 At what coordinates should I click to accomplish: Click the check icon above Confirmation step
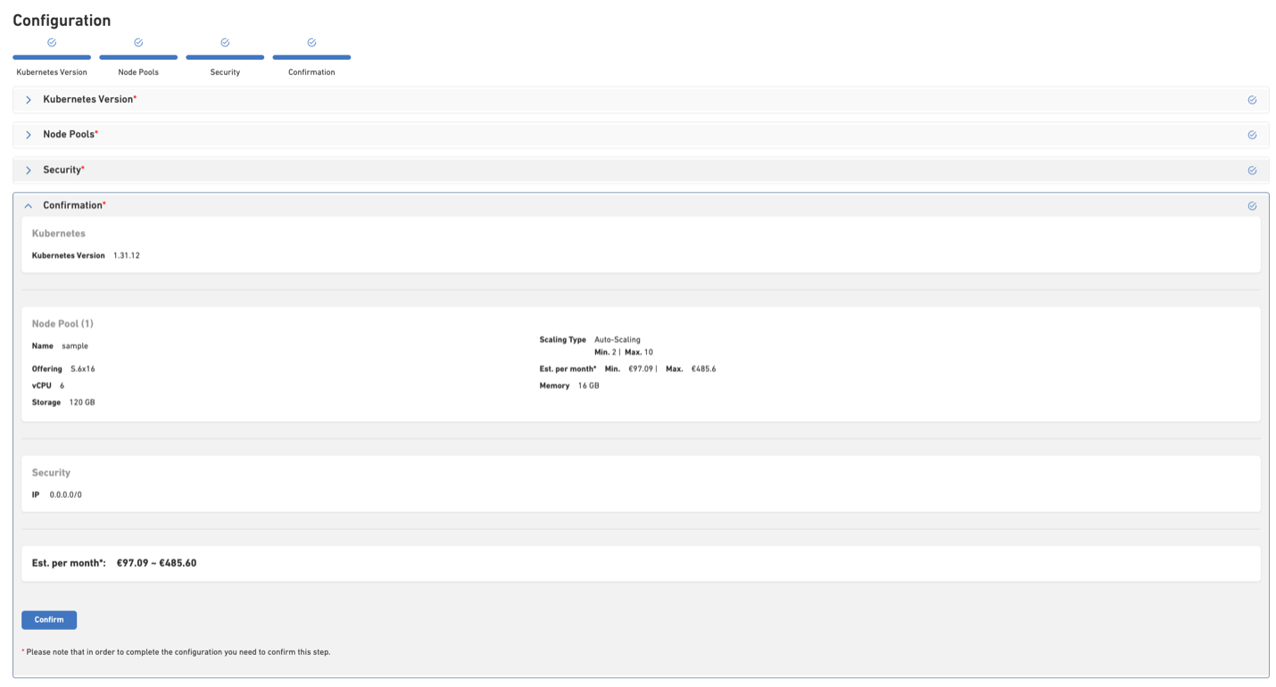click(x=311, y=42)
